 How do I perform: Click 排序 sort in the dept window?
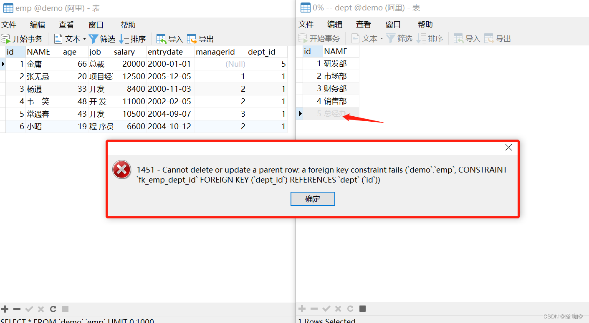tap(430, 38)
